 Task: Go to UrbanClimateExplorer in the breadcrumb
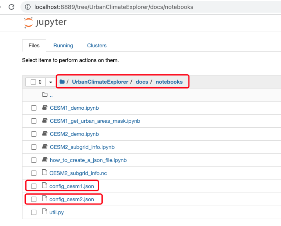pos(100,82)
